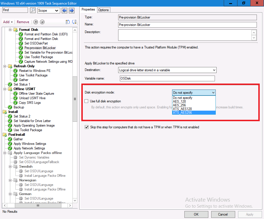Click the Apply button
264x219 pixels.
click(x=250, y=214)
